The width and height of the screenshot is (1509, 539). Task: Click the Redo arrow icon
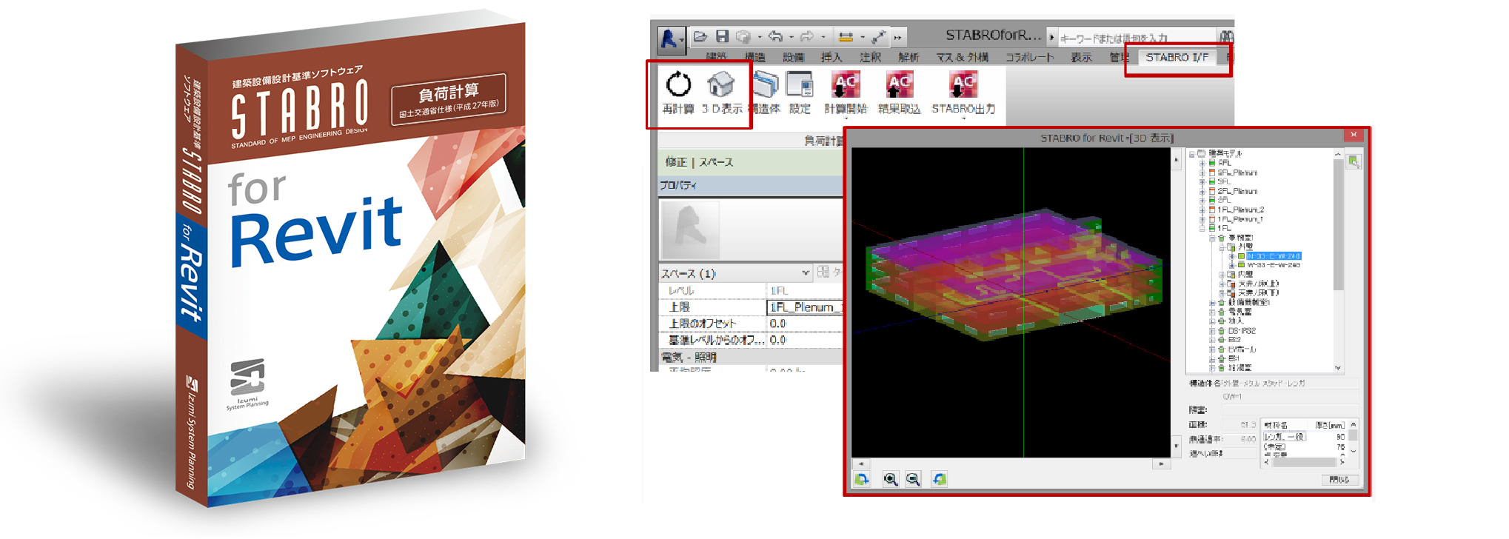point(807,36)
